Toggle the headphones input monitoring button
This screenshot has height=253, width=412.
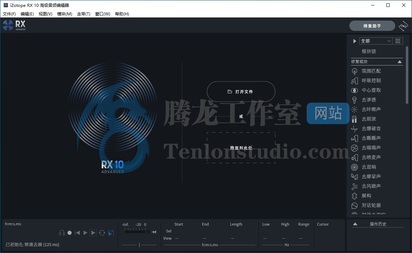[62, 233]
